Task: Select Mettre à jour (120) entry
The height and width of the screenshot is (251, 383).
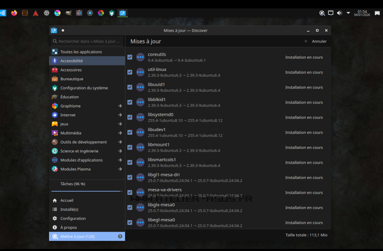Action: [x=78, y=237]
